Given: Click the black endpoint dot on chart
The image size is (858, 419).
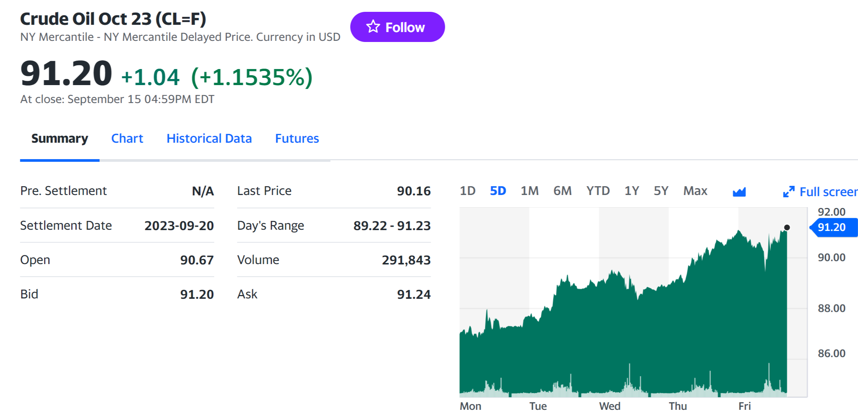Looking at the screenshot, I should click(x=787, y=227).
